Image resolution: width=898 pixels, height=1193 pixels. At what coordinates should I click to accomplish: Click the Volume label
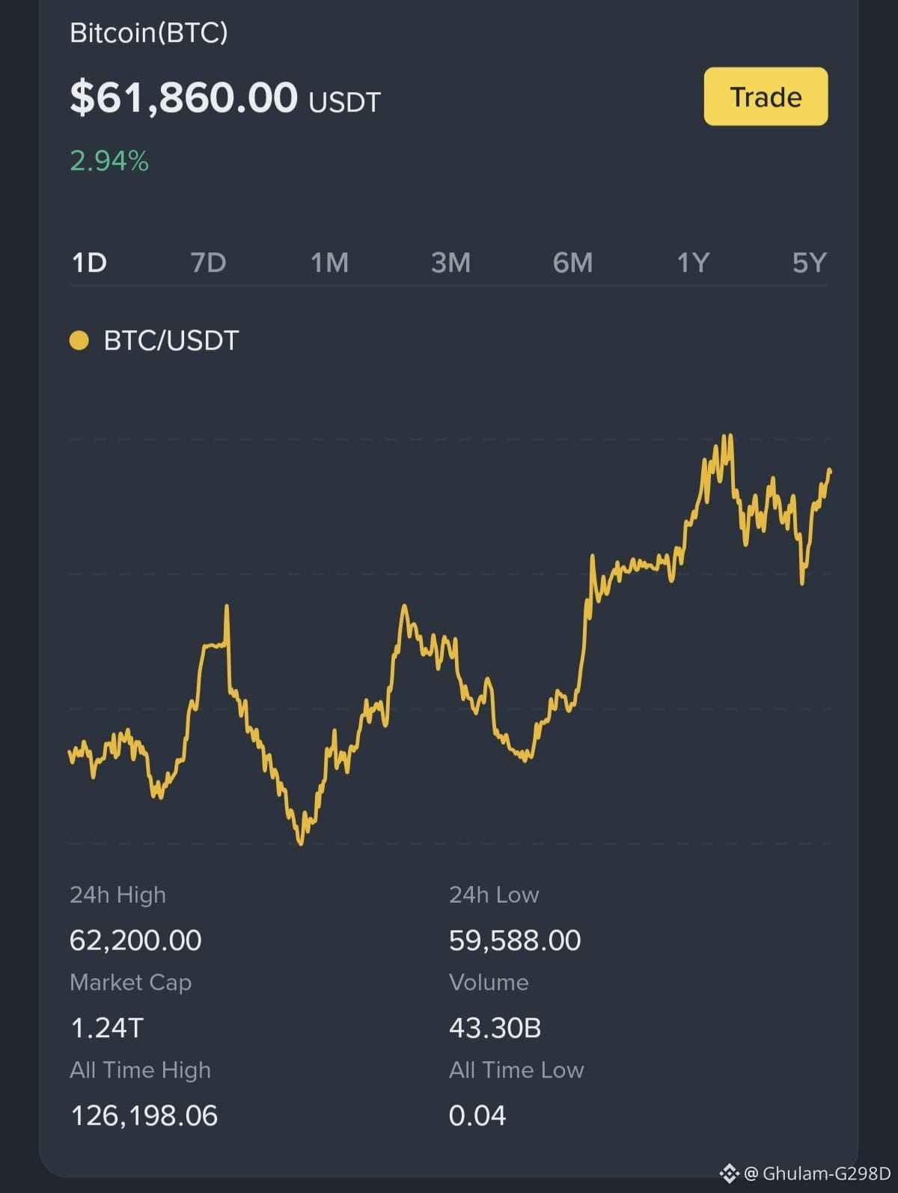click(x=489, y=983)
